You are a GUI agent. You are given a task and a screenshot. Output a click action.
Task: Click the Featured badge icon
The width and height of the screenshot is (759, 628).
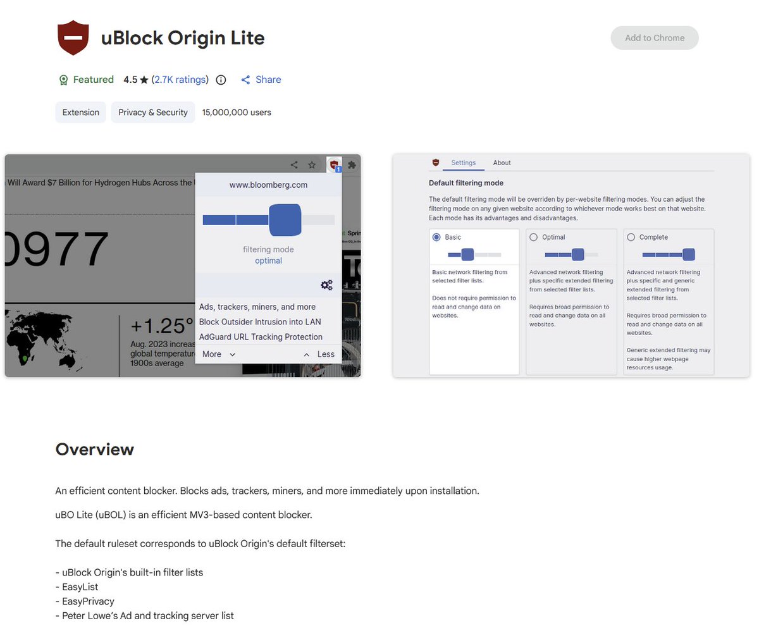tap(63, 80)
